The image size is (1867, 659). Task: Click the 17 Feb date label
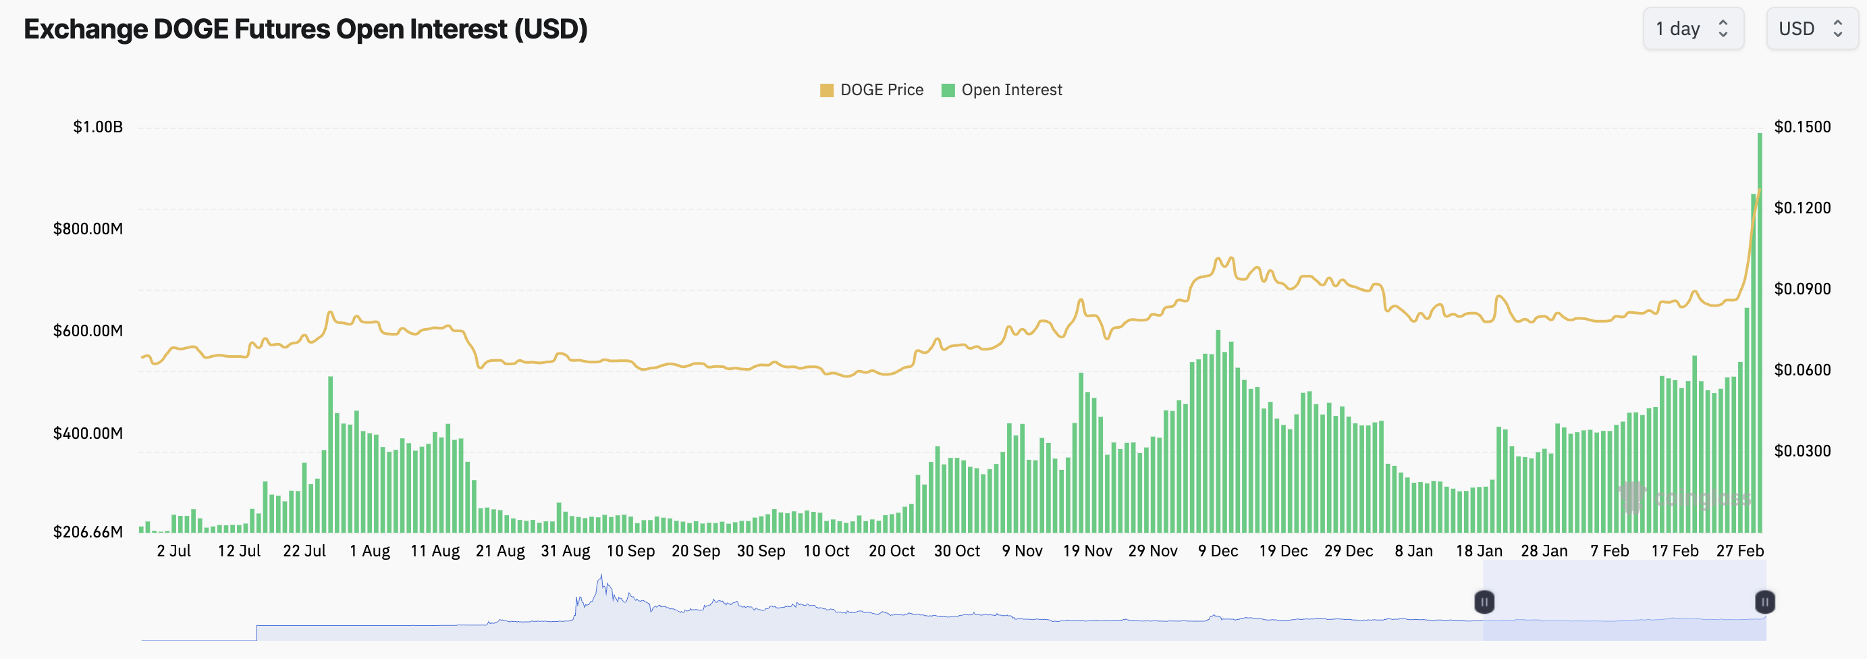1674,551
